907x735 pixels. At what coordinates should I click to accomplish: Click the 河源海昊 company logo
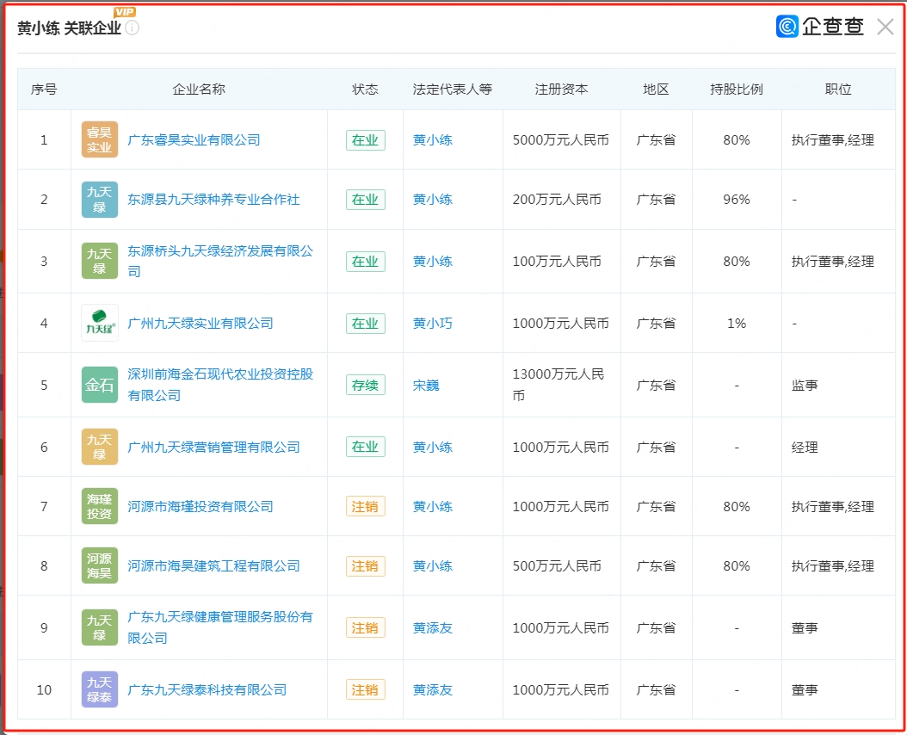point(100,566)
